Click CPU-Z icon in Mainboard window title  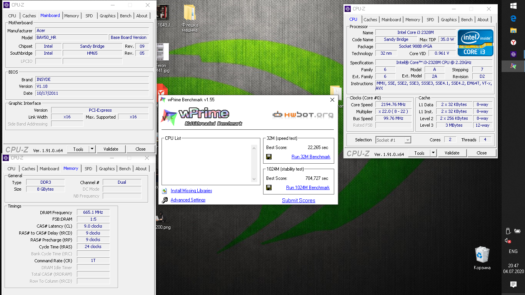(6, 5)
